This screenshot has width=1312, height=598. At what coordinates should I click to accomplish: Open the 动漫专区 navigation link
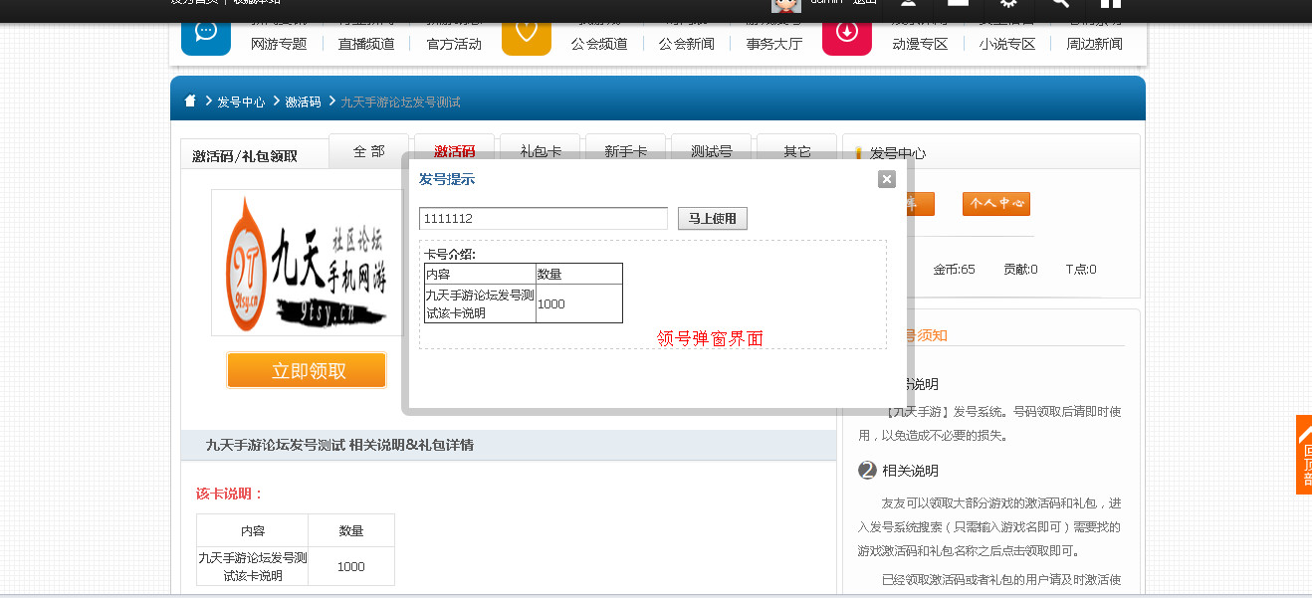pos(920,44)
